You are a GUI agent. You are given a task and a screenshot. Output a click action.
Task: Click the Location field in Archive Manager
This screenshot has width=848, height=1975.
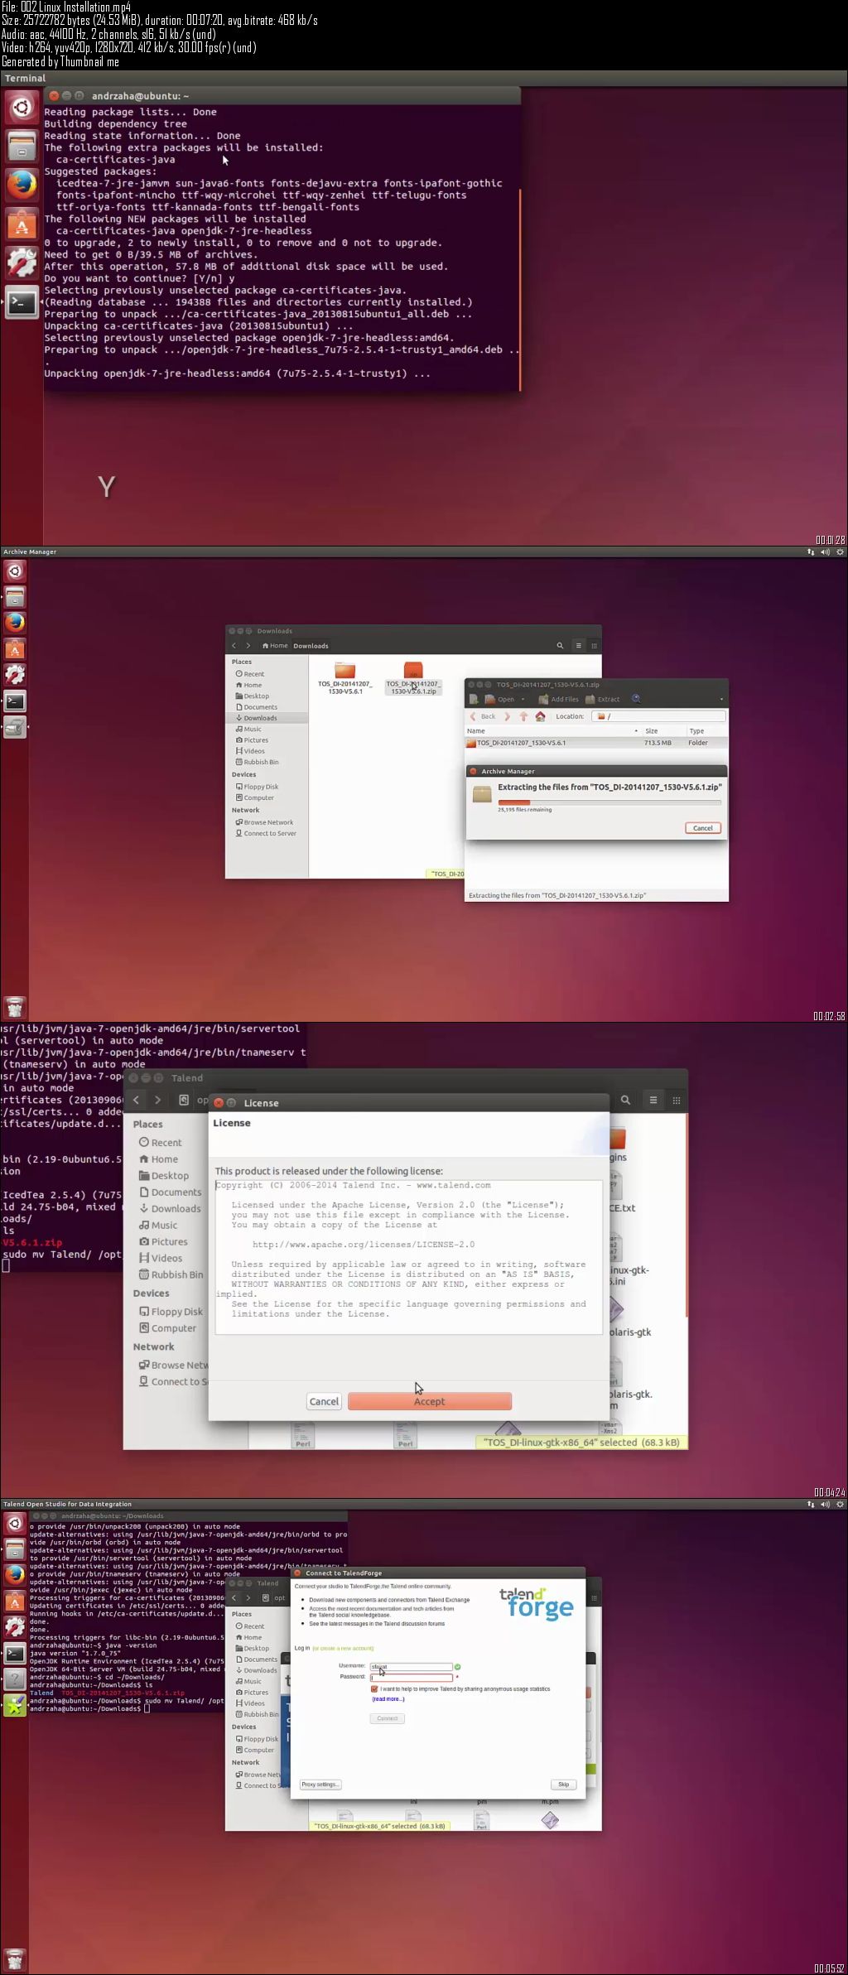coord(658,716)
